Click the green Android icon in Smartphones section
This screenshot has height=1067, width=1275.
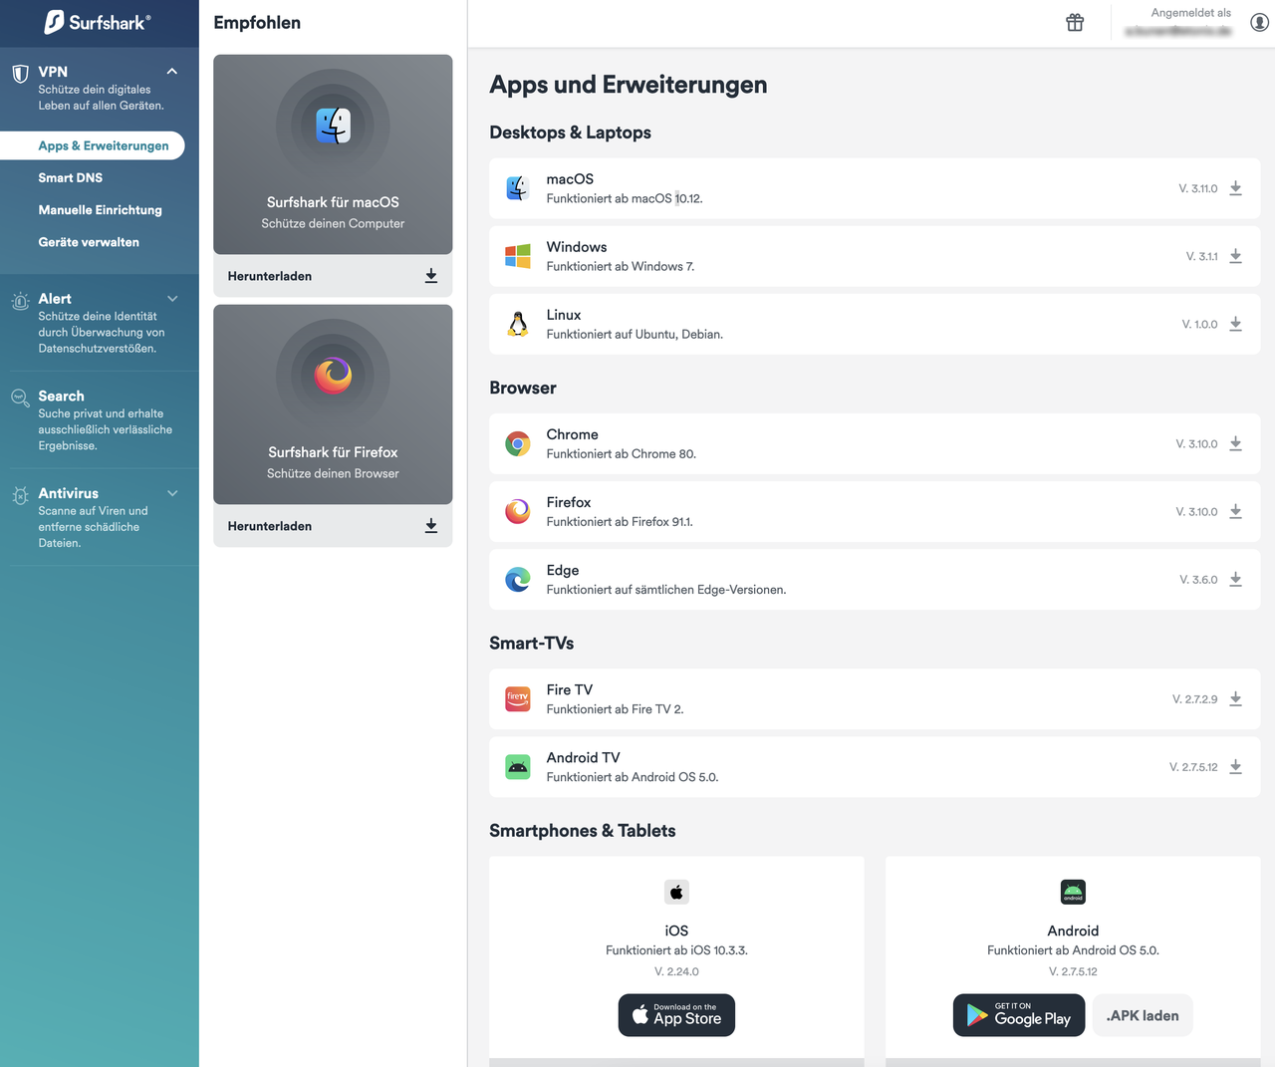(1073, 892)
